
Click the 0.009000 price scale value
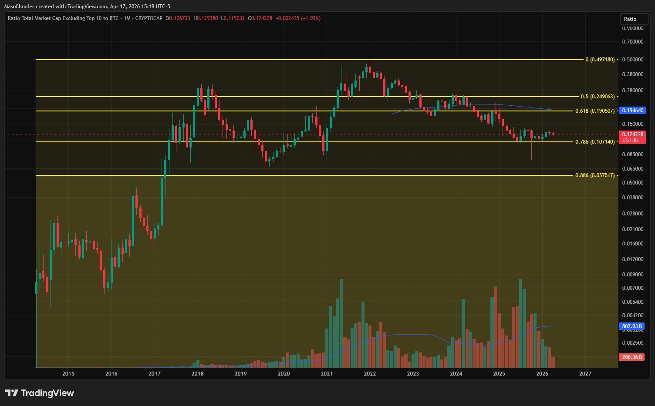pos(633,275)
